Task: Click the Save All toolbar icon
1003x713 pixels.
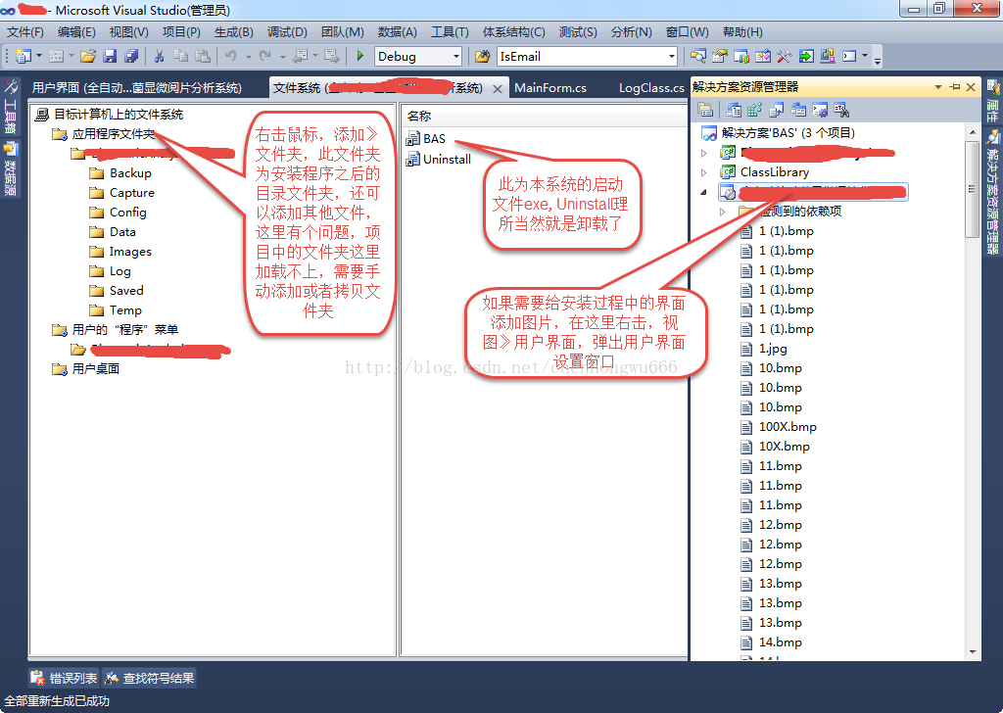Action: click(132, 56)
